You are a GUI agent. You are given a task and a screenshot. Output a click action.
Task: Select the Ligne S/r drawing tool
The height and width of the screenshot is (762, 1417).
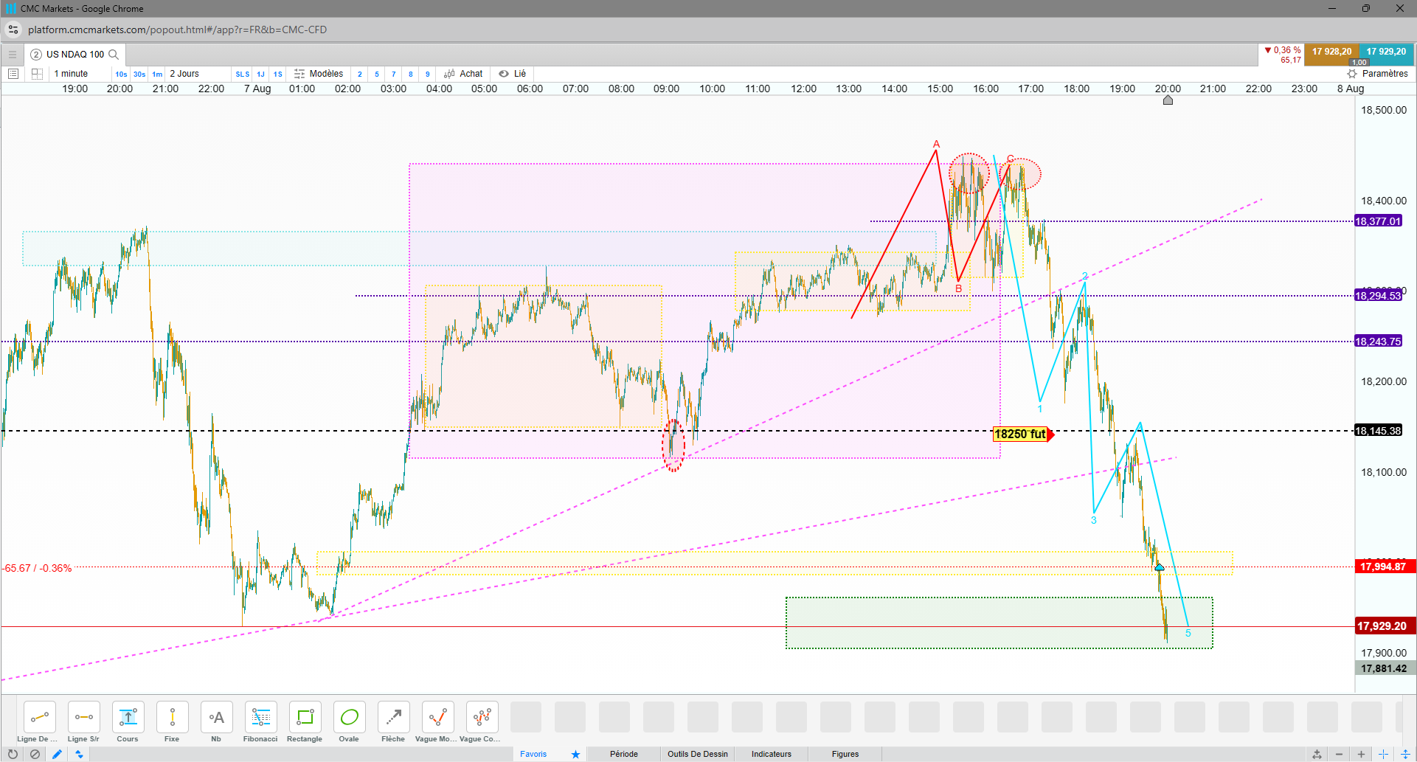(84, 717)
